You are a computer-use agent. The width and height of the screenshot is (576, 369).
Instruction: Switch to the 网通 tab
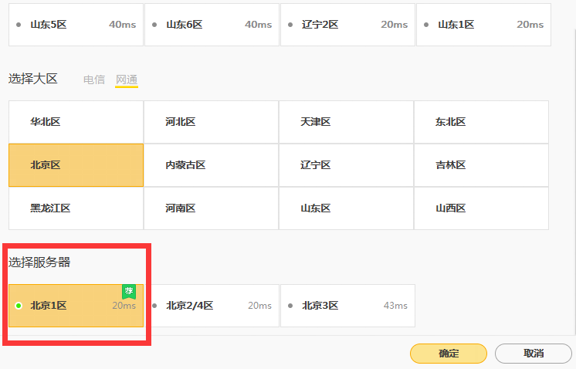[127, 80]
